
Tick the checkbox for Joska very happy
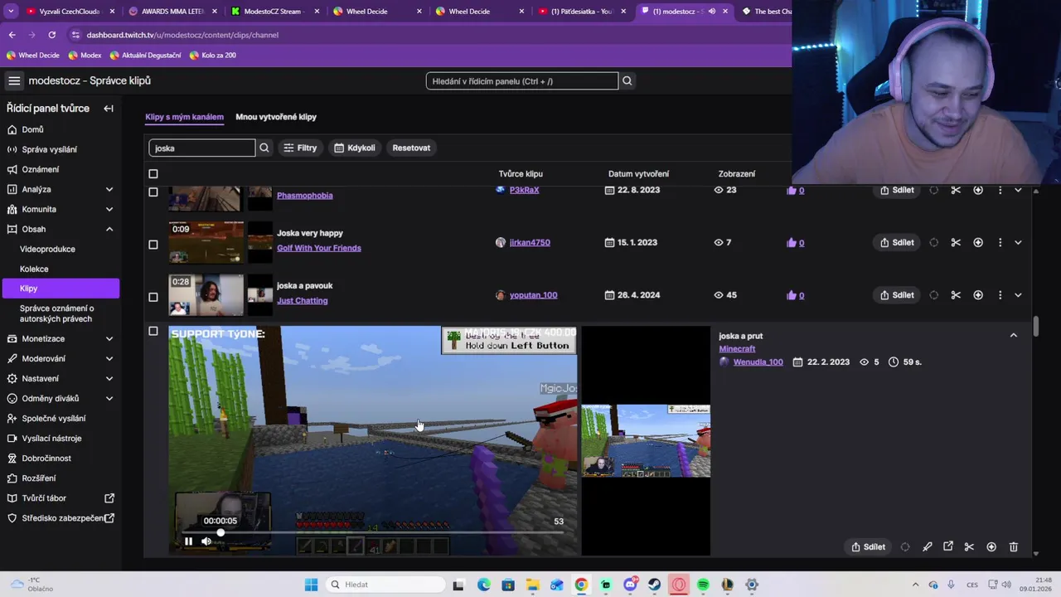point(153,245)
